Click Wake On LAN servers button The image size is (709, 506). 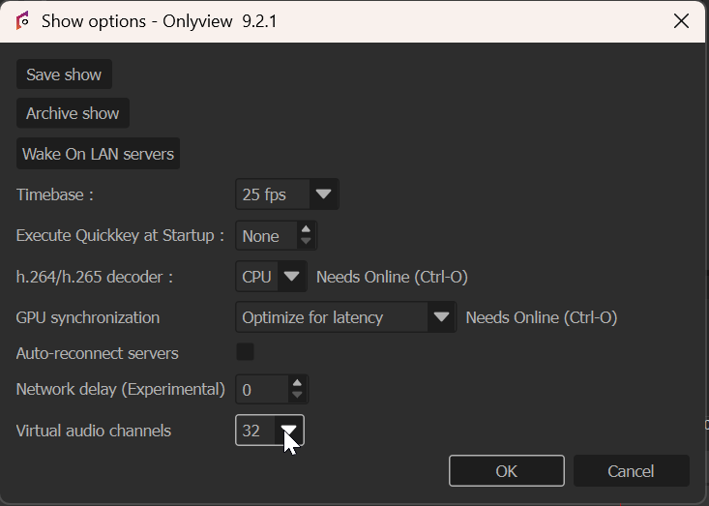[98, 154]
